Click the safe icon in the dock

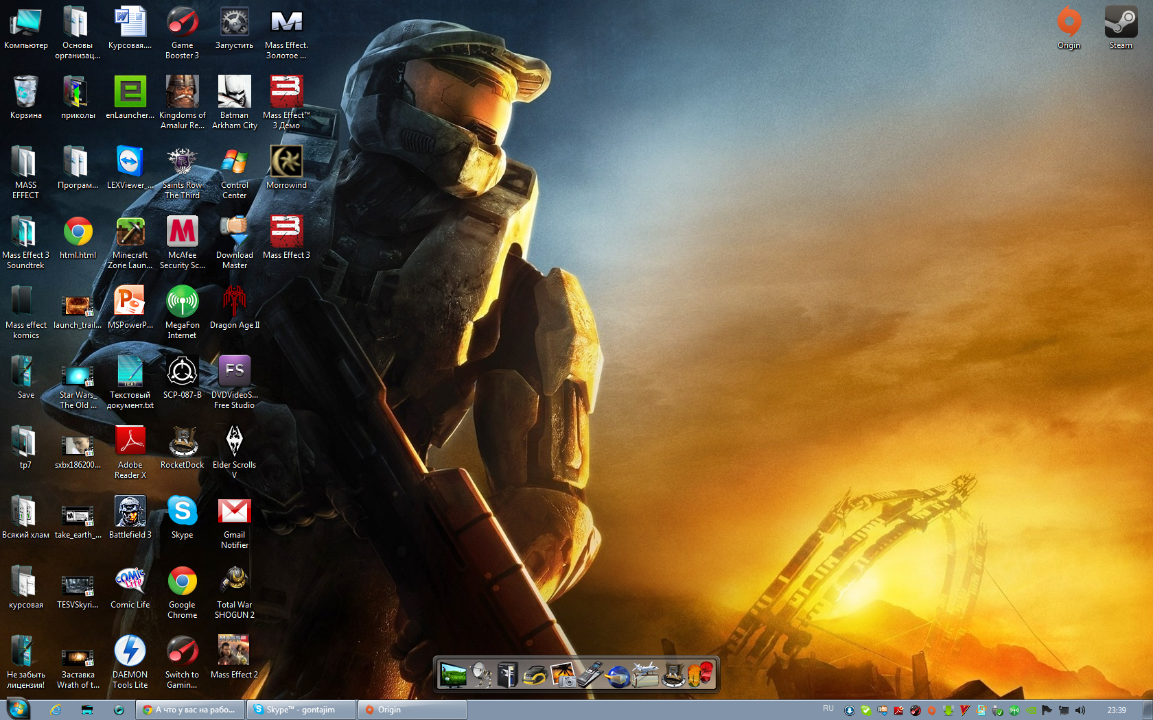508,675
